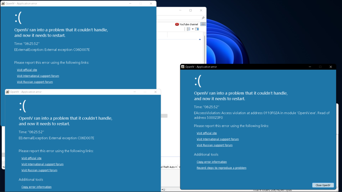Click Copy error information in lower-left window
This screenshot has width=342, height=192.
(x=37, y=187)
